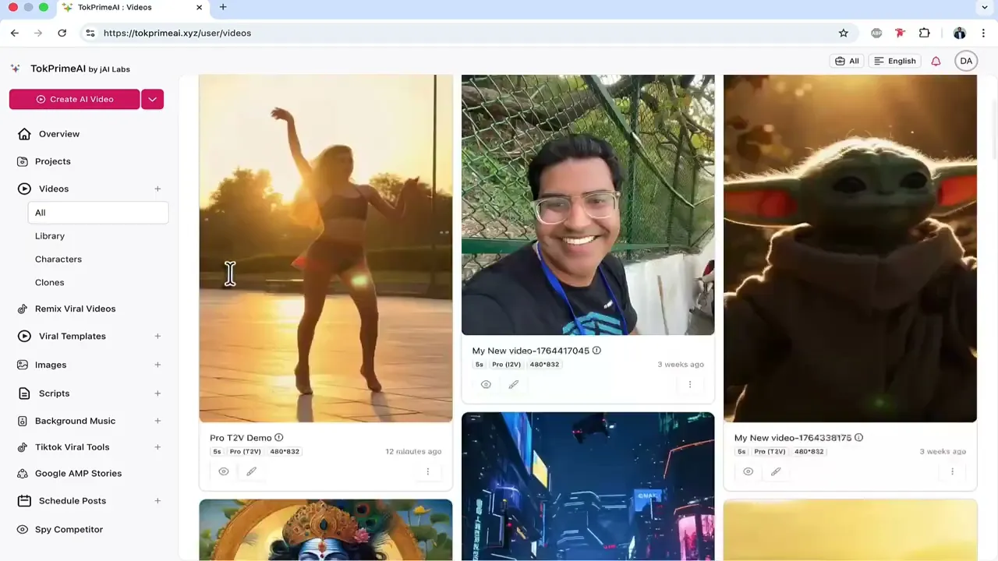Click the browser address bar URL
This screenshot has width=998, height=561.
point(177,33)
